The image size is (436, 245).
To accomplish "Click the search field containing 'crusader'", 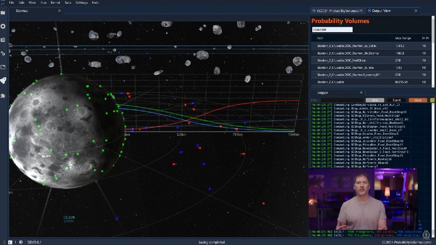I will 332,29.
